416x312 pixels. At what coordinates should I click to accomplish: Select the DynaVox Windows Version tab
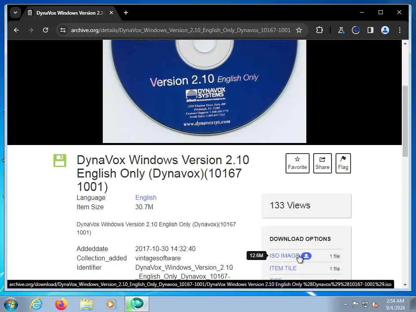(x=69, y=13)
